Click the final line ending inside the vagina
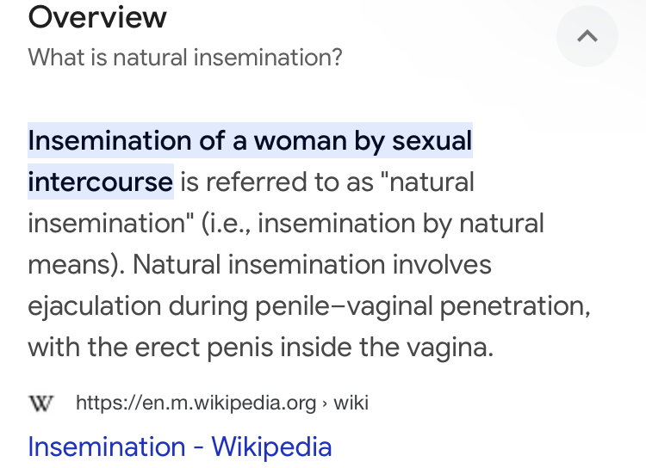This screenshot has width=646, height=468. (x=260, y=347)
